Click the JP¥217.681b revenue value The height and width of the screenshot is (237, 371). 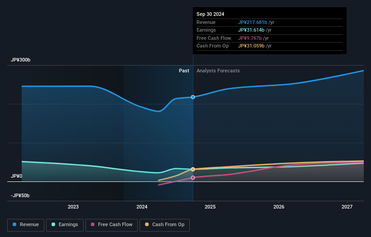click(253, 22)
